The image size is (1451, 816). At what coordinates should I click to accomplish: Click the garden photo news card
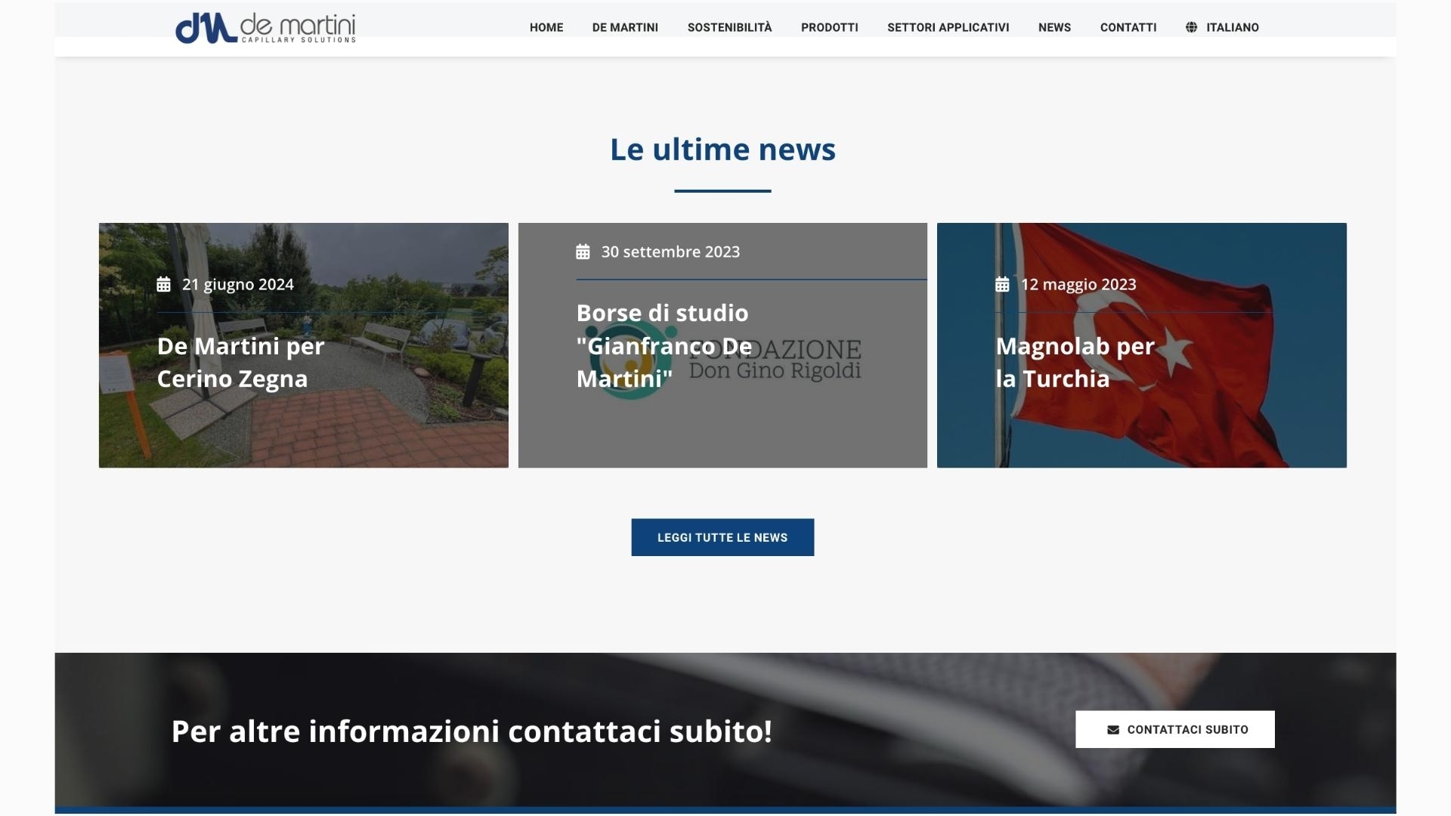point(303,345)
